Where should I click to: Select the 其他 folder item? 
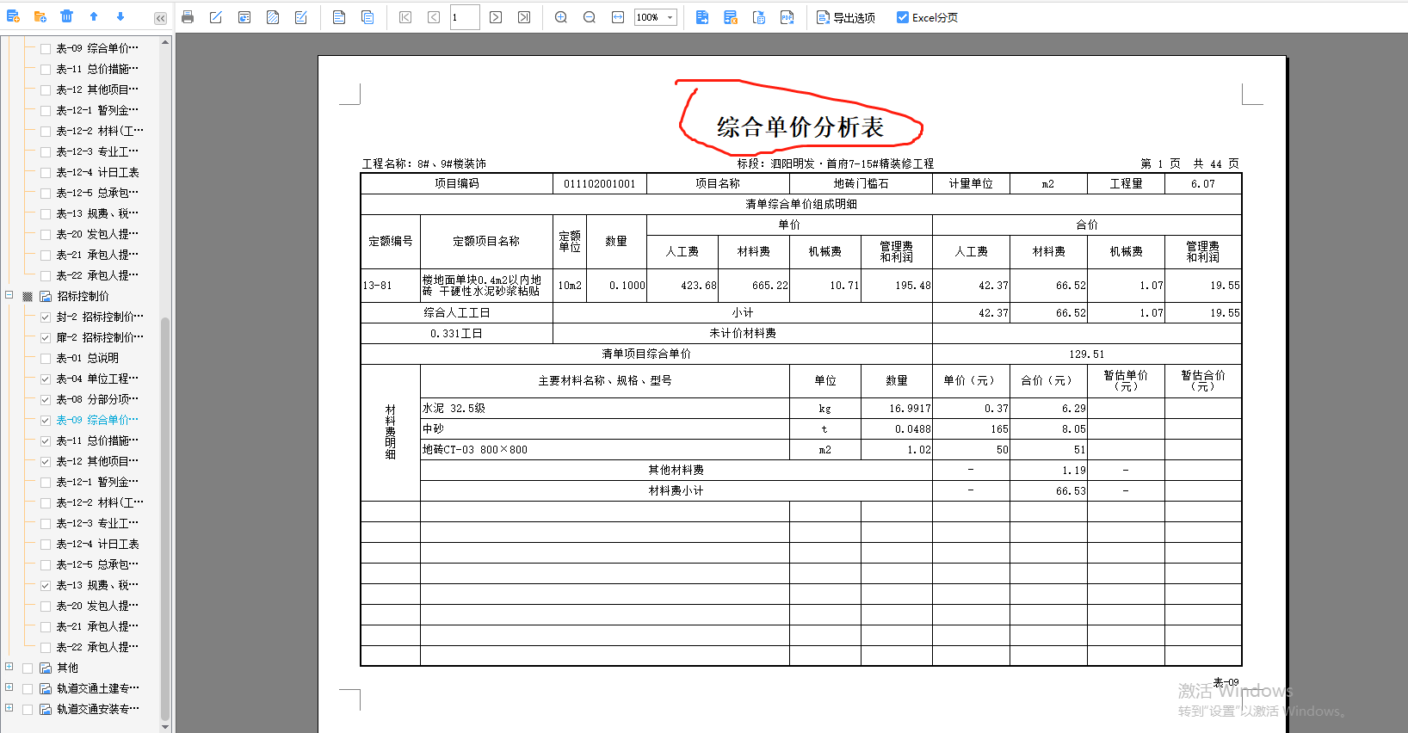point(67,668)
